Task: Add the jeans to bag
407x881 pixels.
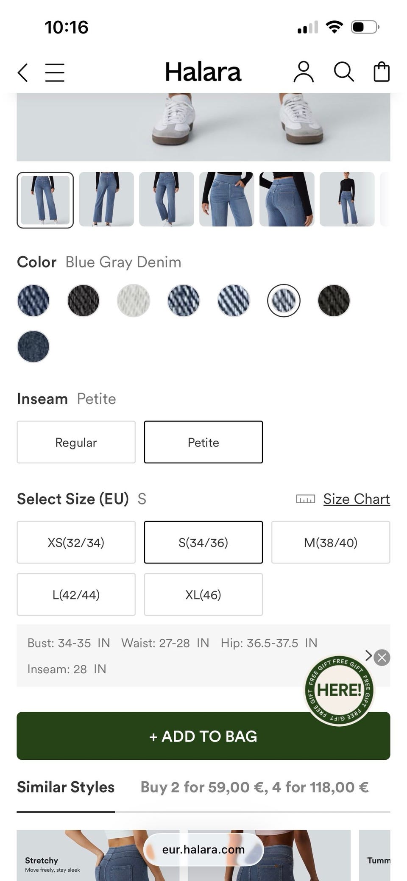Action: 203,736
